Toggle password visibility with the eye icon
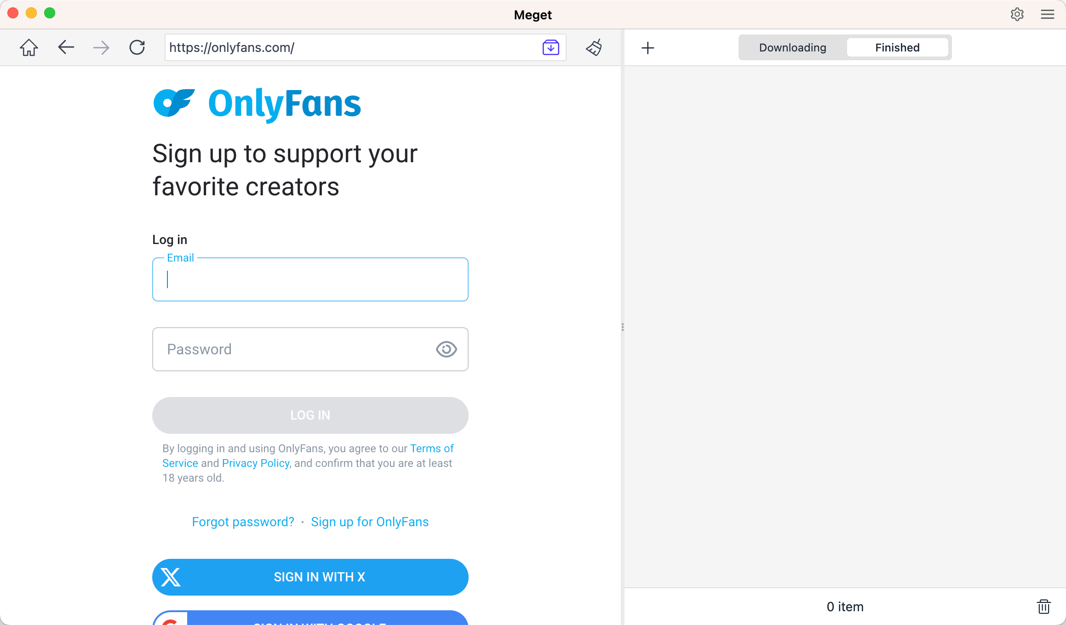 pos(446,349)
